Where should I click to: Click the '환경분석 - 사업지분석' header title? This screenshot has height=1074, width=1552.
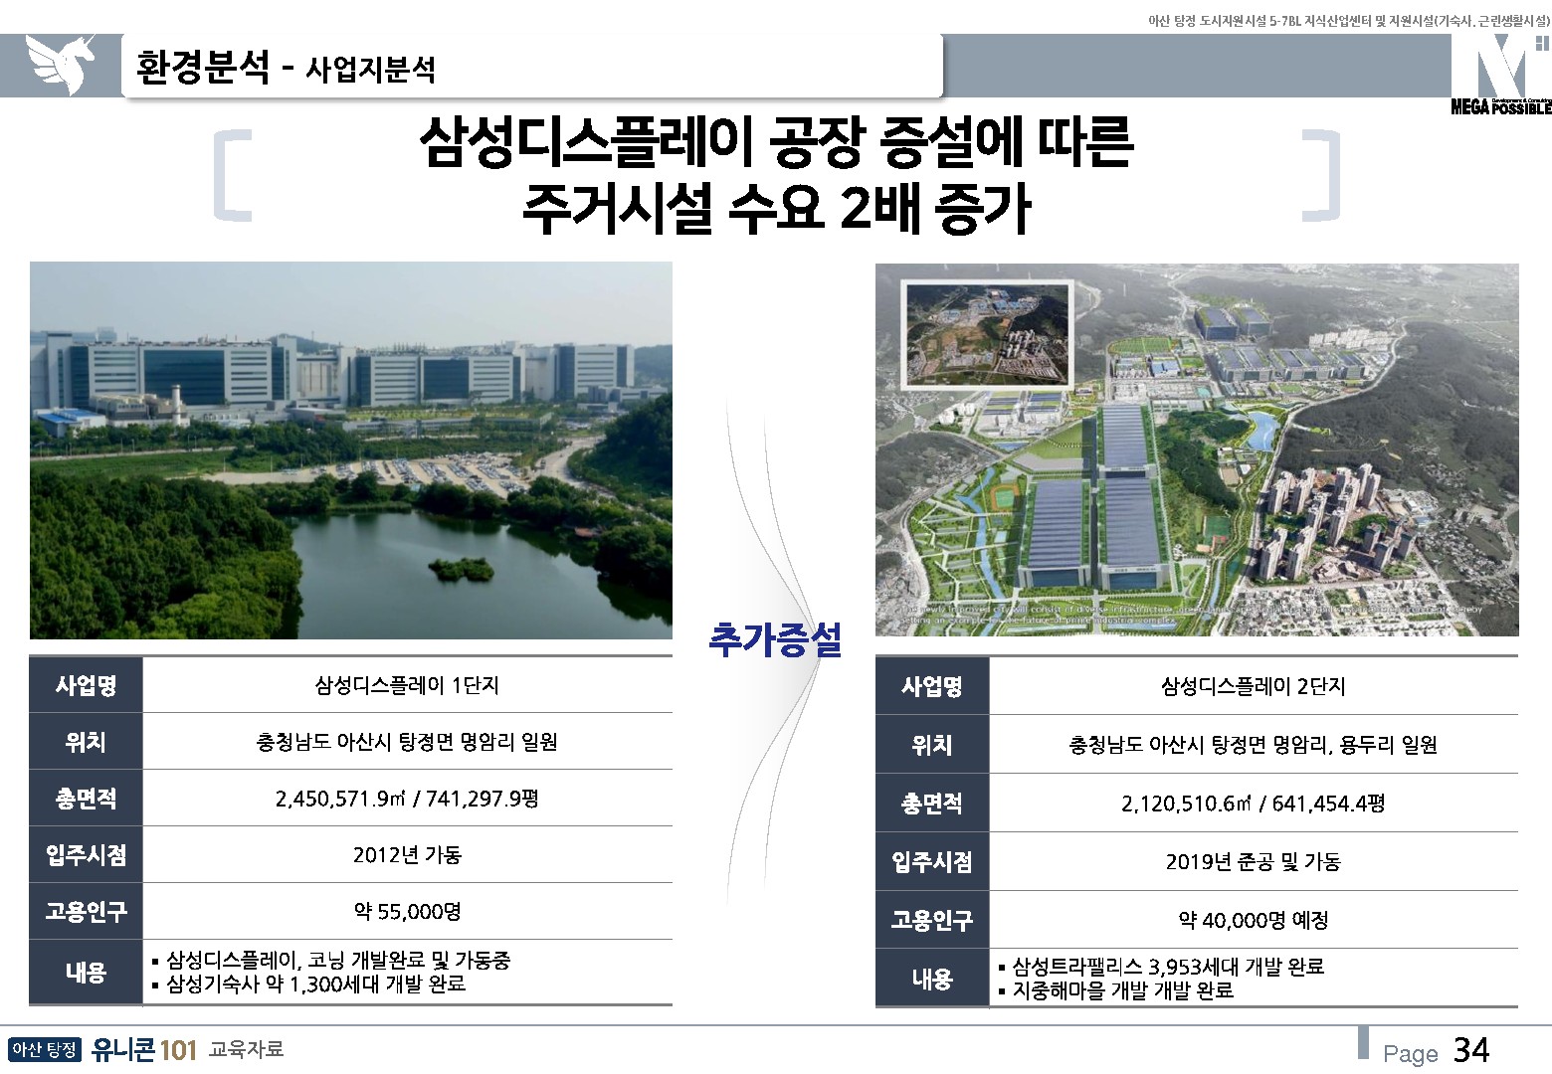pyautogui.click(x=286, y=68)
